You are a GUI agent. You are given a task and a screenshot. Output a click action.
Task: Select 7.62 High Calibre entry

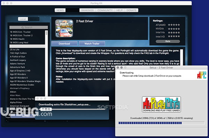pos(18,53)
